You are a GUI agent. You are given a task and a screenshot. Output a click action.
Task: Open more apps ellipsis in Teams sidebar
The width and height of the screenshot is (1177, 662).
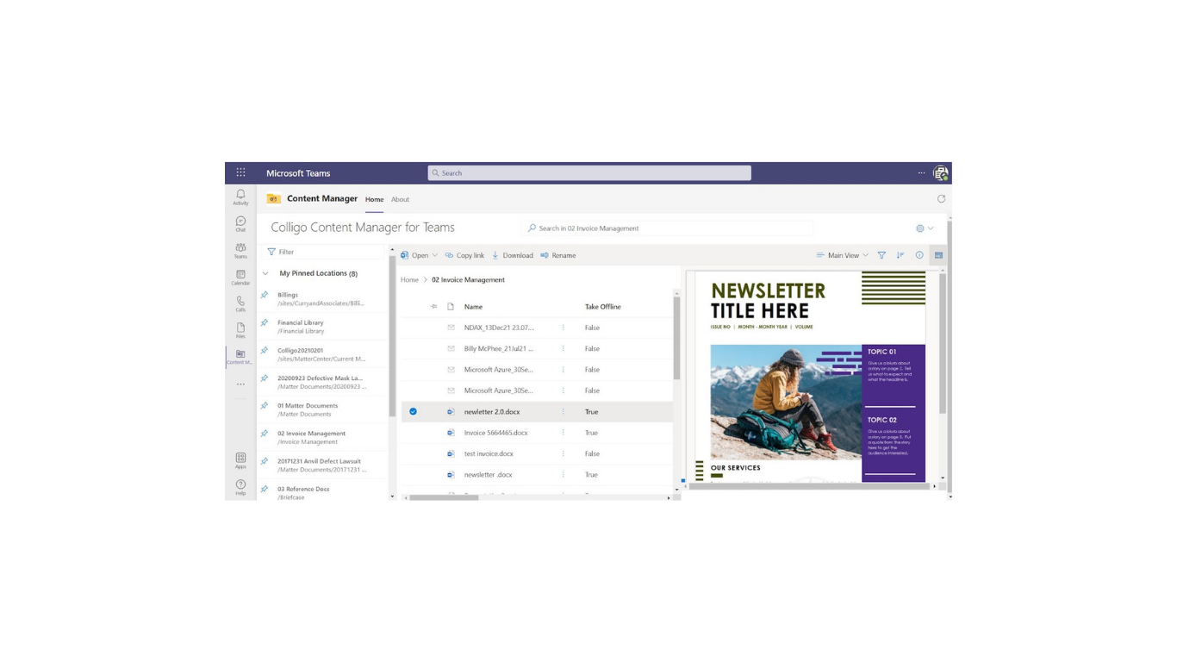(x=240, y=384)
